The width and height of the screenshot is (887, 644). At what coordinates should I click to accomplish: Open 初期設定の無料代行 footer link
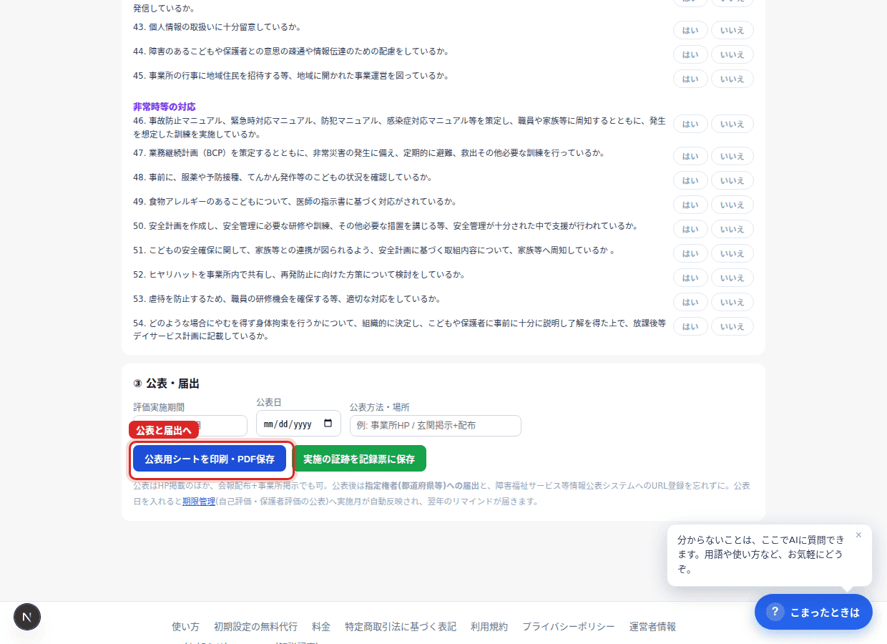point(255,627)
